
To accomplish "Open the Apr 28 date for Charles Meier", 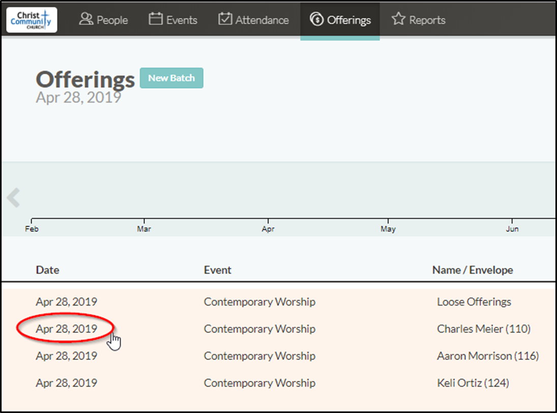I will tap(67, 328).
